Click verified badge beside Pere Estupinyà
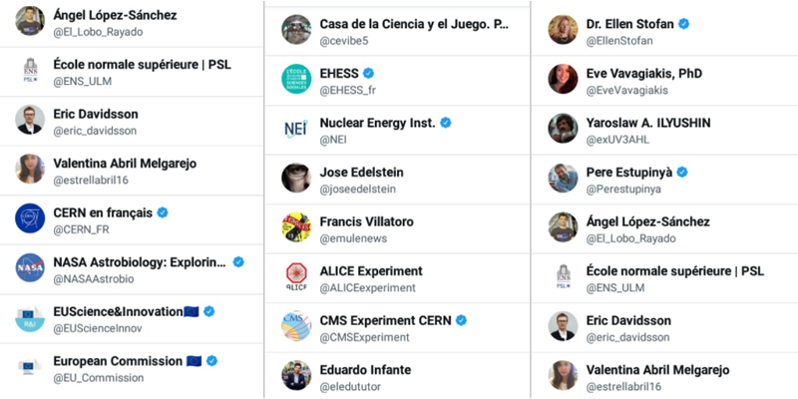This screenshot has height=399, width=798. [x=682, y=172]
